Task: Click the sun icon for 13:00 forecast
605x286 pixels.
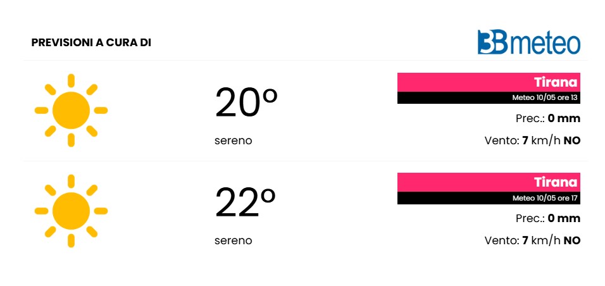Action: 71,110
